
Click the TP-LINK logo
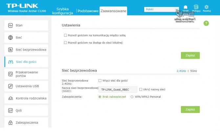(x=22, y=6)
